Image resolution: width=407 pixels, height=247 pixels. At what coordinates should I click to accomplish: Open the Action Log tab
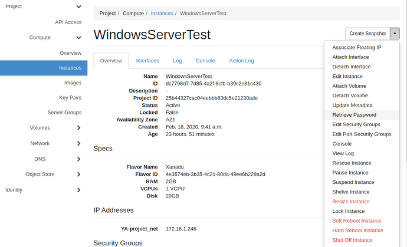tap(241, 61)
